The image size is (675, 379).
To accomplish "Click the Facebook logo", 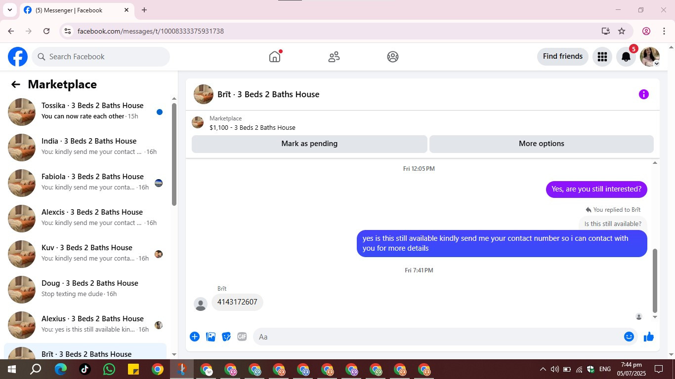I will tap(18, 57).
